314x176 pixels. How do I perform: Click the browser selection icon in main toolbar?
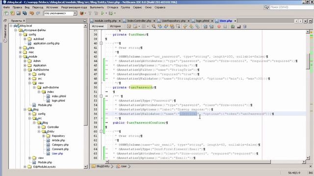coord(82,13)
